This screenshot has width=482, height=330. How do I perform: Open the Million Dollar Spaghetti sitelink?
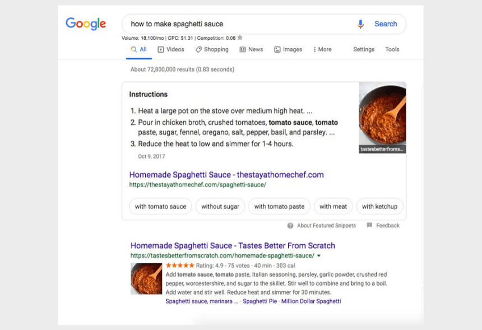(x=311, y=301)
